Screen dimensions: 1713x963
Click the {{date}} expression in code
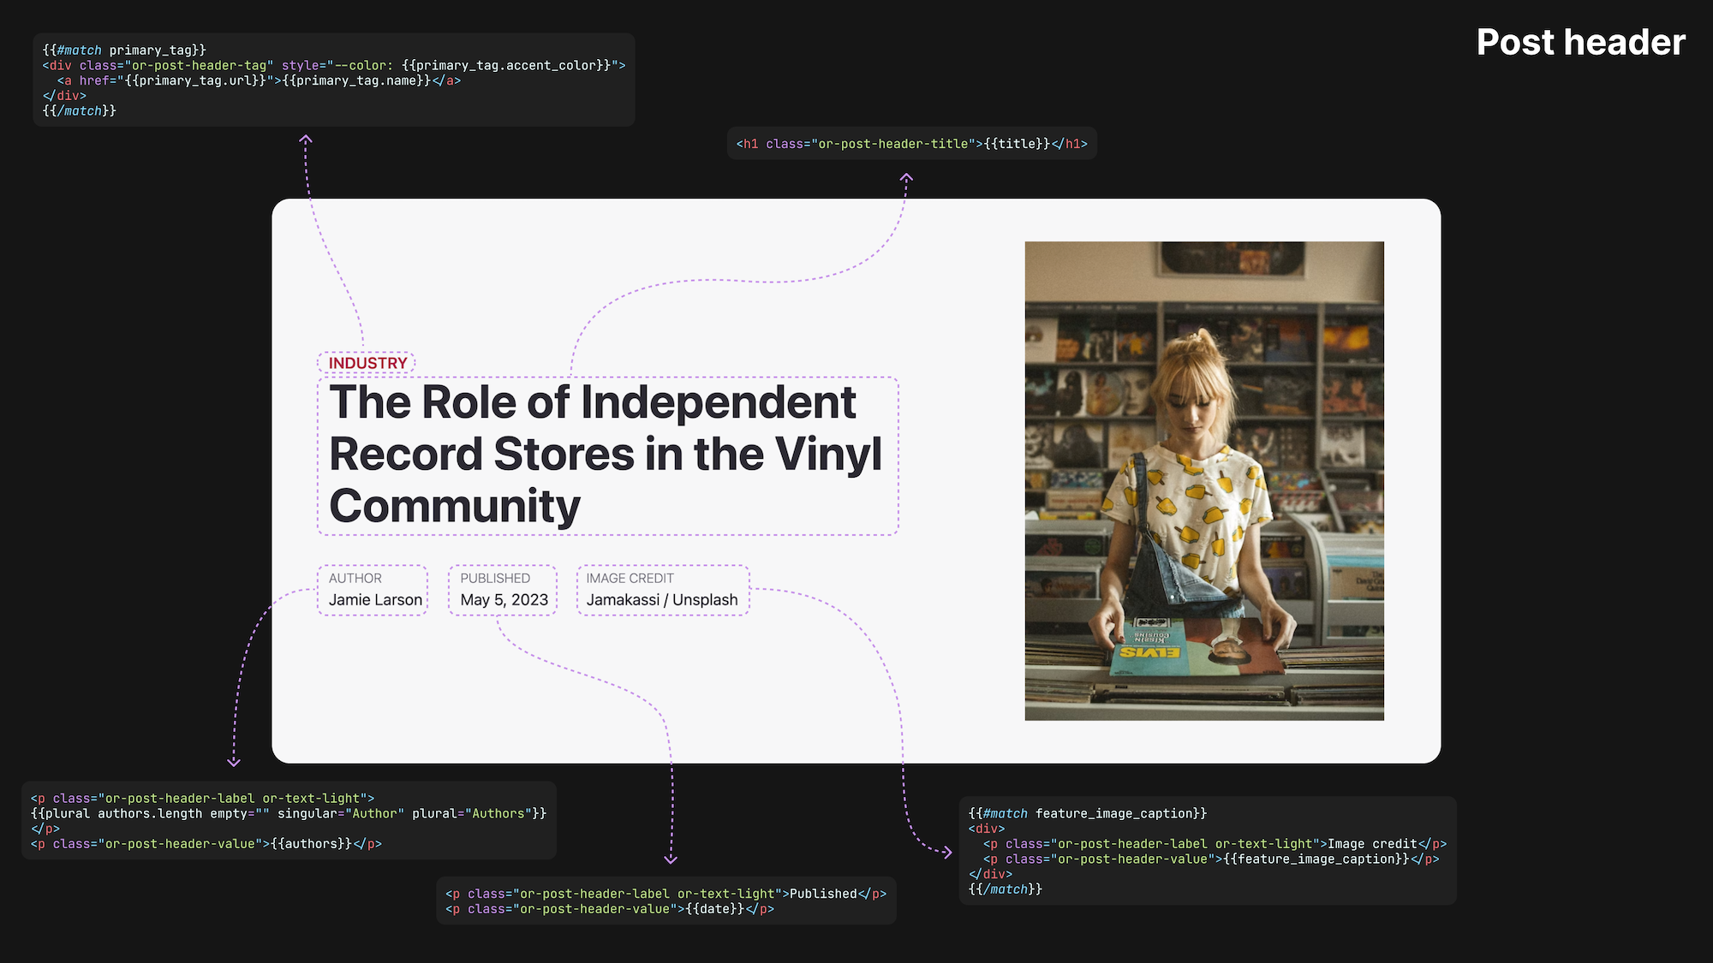pos(713,908)
